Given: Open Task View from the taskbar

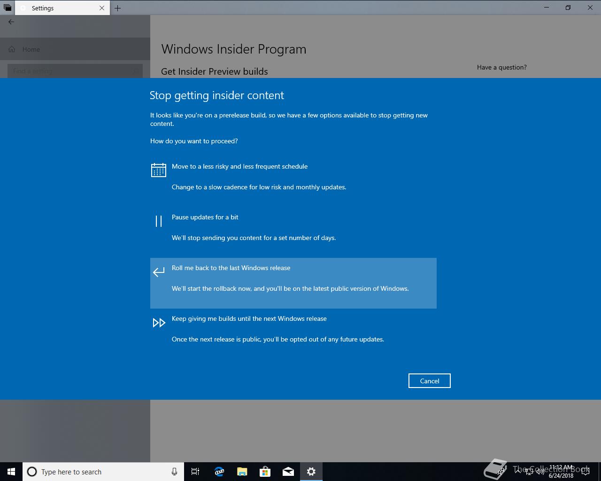Looking at the screenshot, I should tap(195, 472).
